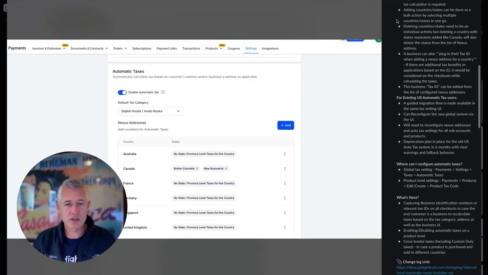Open the three-dot menu for United Kingdom
Image resolution: width=488 pixels, height=275 pixels.
click(285, 227)
